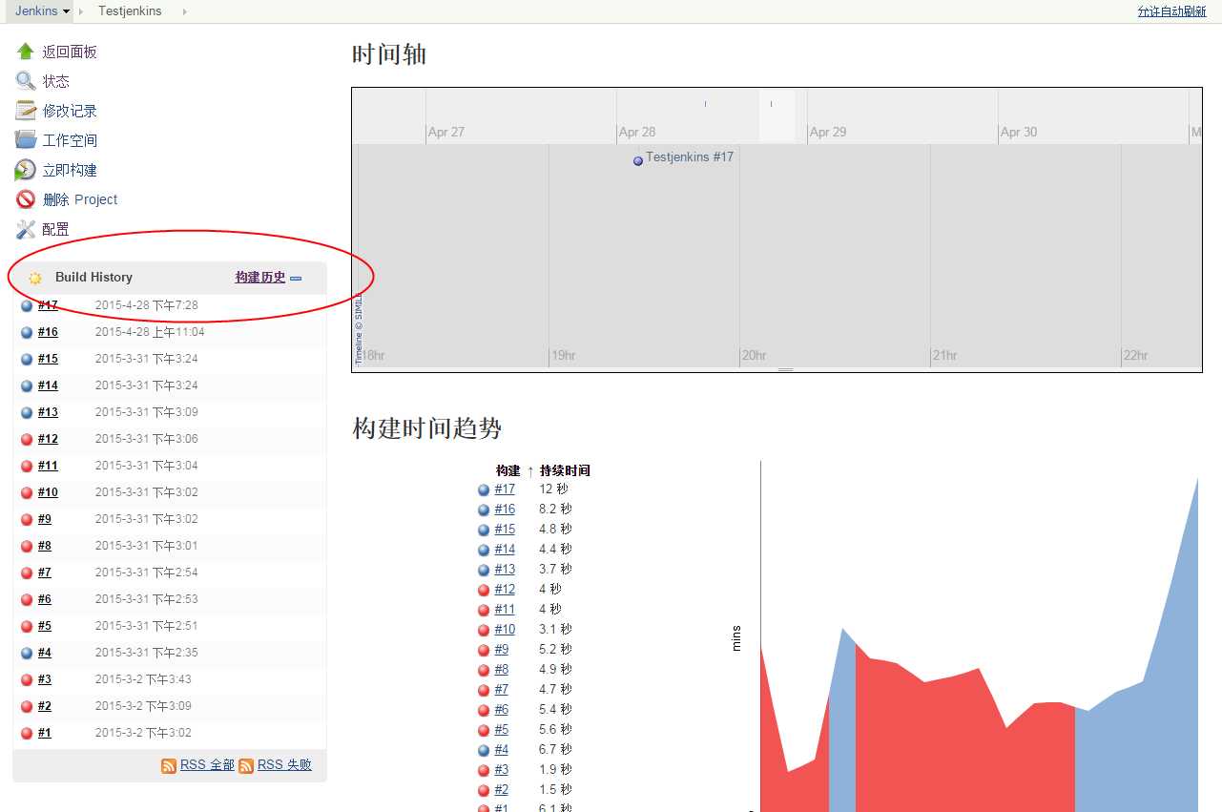Viewport: 1222px width, 812px height.
Task: Collapse Build History with the minus icon
Action: (296, 279)
